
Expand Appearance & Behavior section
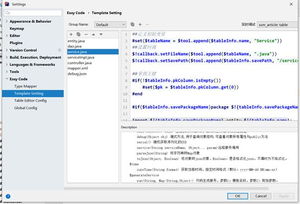click(6, 21)
